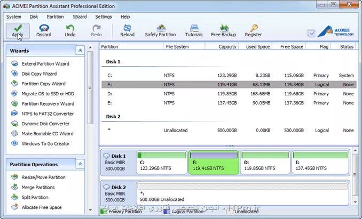Sort by the Capacity column header

[222, 46]
